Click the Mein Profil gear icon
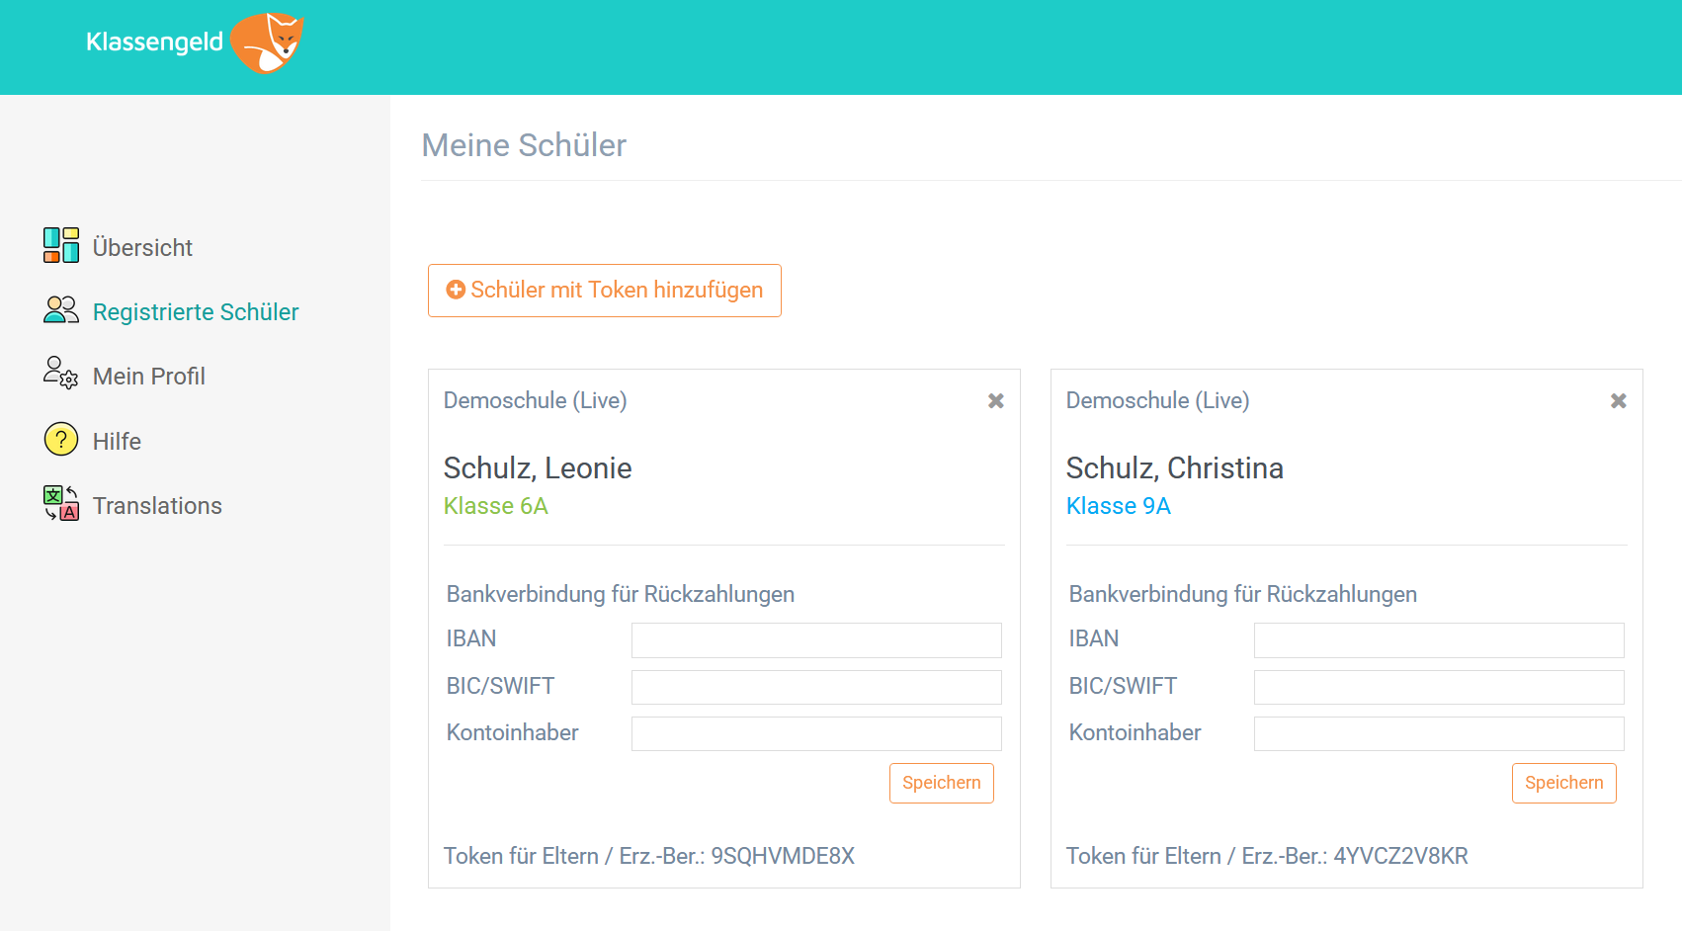Viewport: 1682px width, 931px height. pos(61,374)
